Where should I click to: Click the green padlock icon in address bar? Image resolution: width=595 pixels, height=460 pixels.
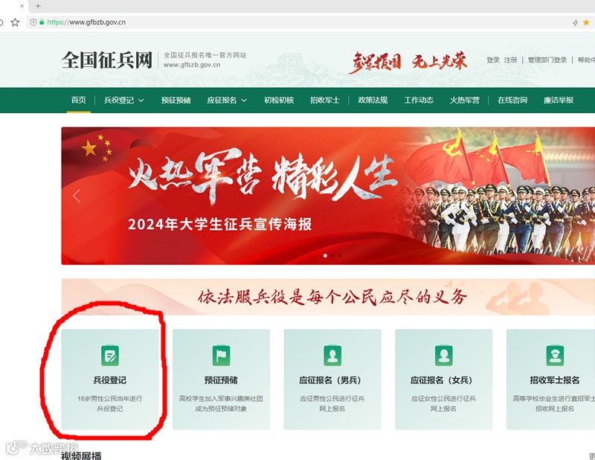pos(42,22)
